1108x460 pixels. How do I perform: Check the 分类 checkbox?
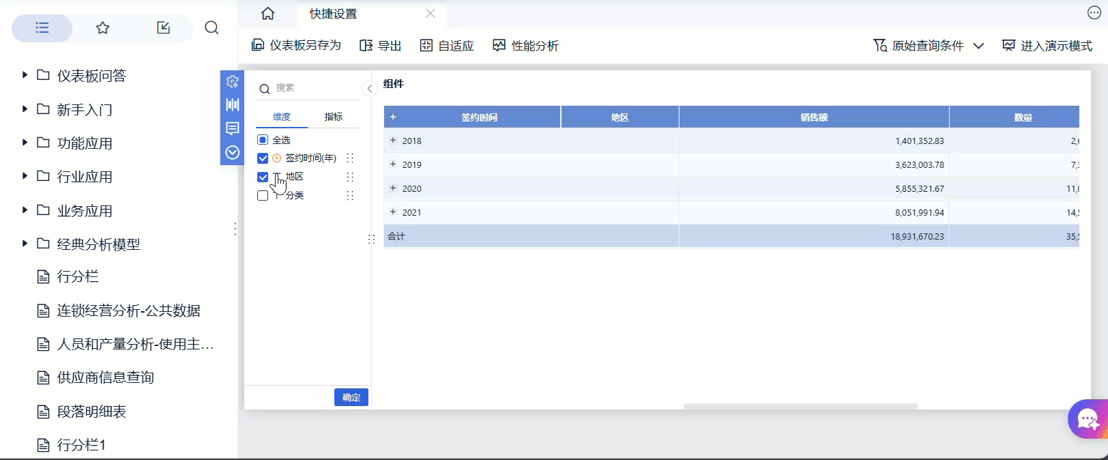(263, 195)
